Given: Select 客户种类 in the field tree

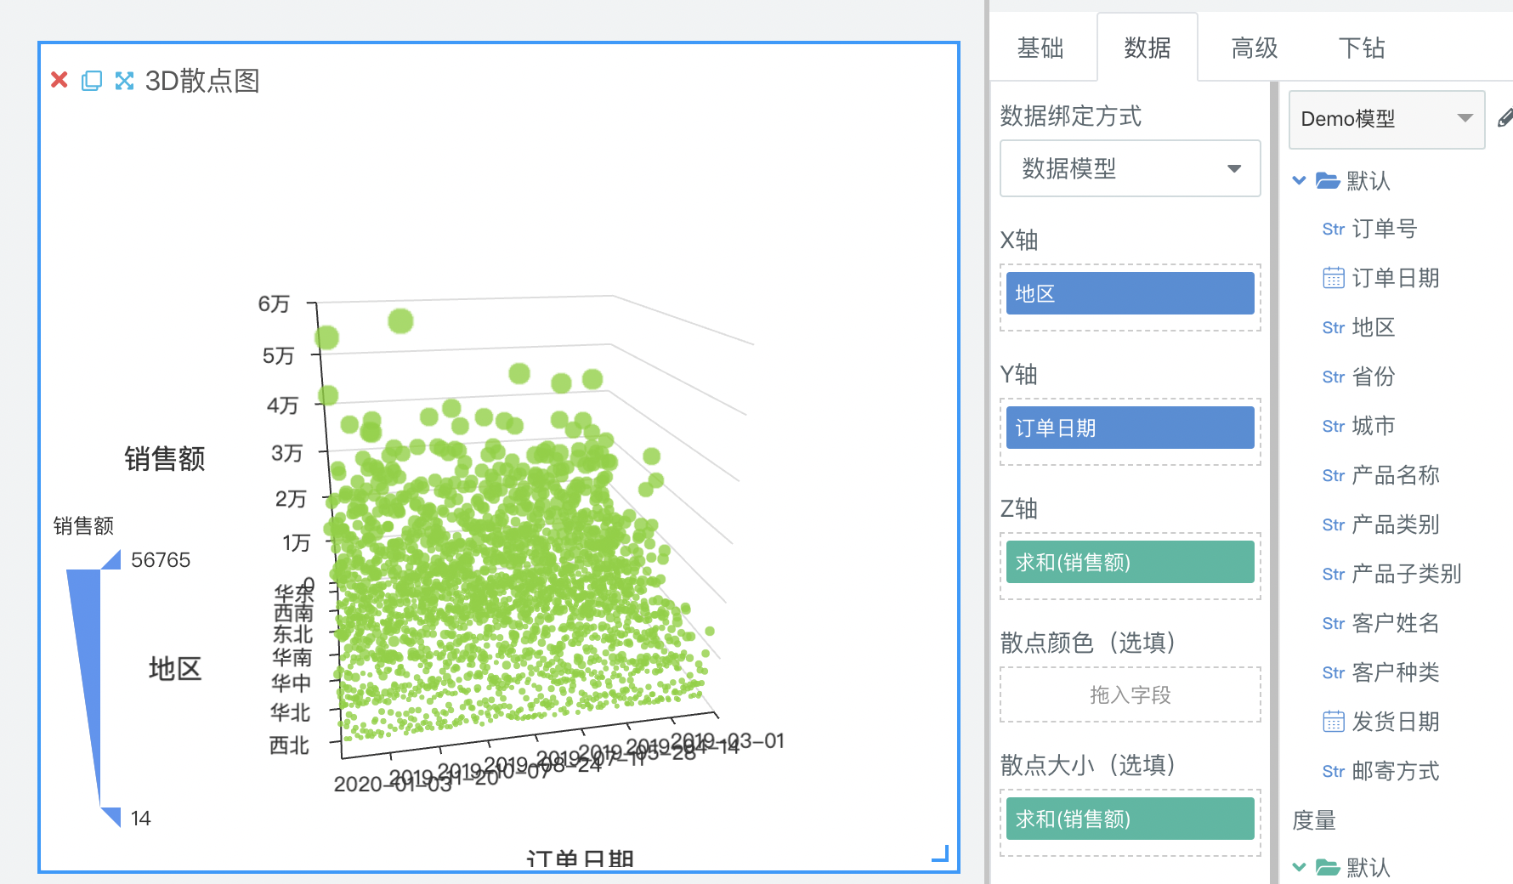Looking at the screenshot, I should click(1395, 672).
